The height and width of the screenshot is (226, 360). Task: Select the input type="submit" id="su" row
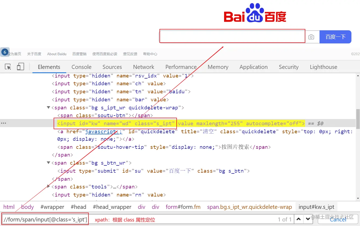pos(154,171)
